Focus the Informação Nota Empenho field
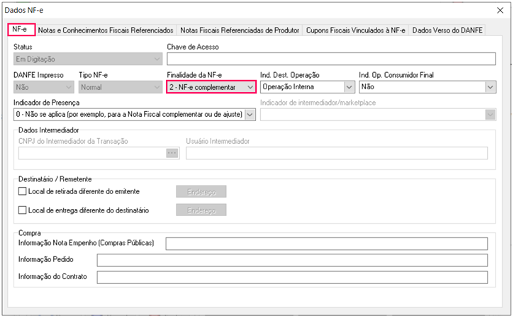Image resolution: width=514 pixels, height=318 pixels. (x=326, y=244)
